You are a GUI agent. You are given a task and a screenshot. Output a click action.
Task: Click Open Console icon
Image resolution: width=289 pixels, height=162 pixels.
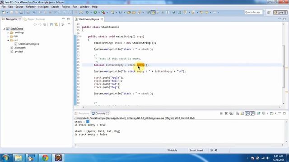[272, 113]
